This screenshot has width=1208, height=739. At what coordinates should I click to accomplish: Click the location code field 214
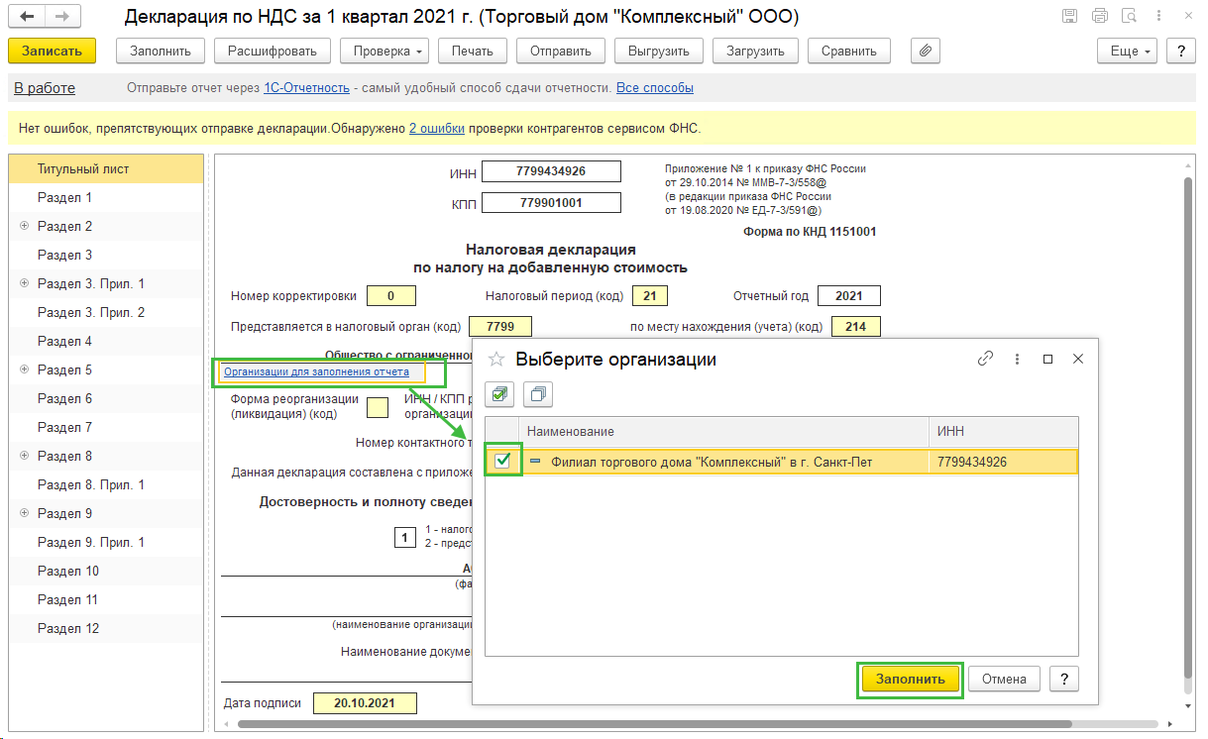[x=856, y=327]
